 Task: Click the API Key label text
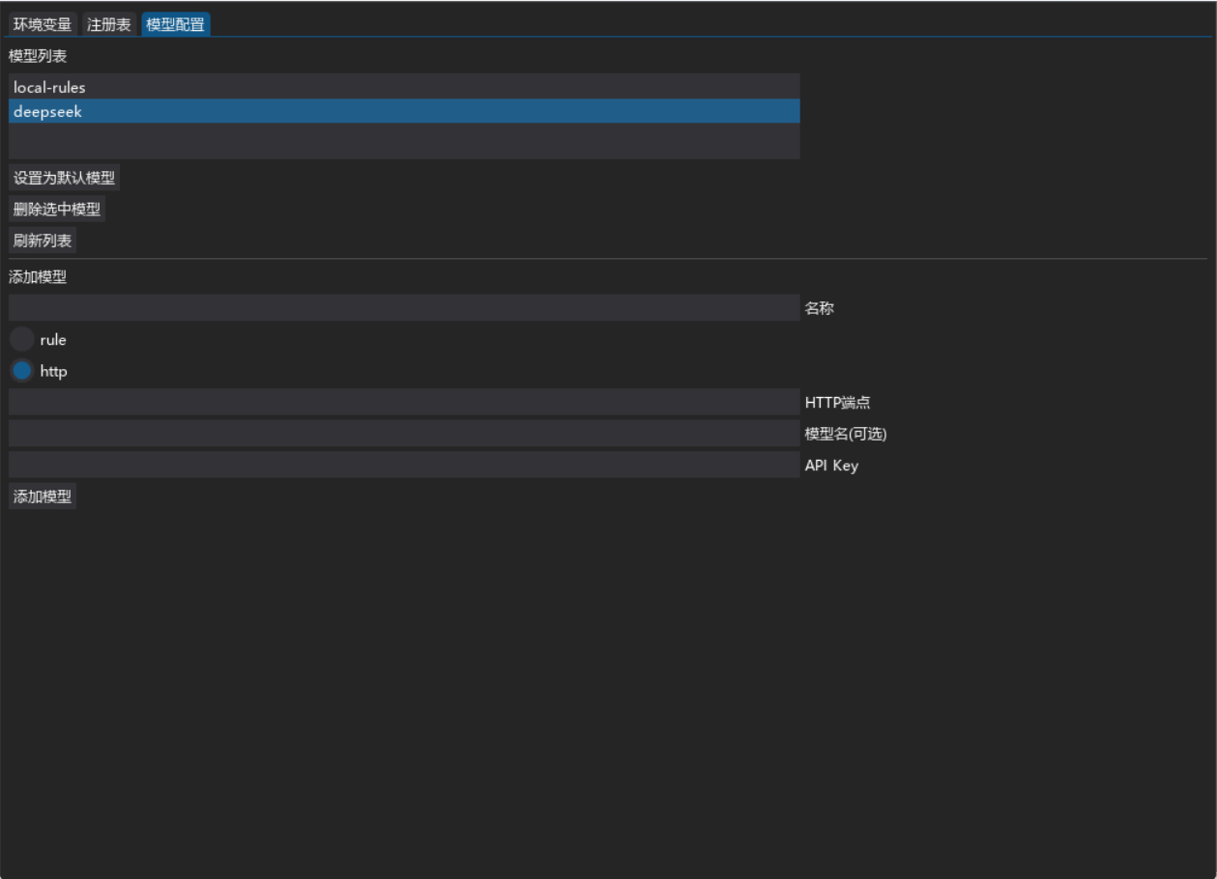coord(831,466)
